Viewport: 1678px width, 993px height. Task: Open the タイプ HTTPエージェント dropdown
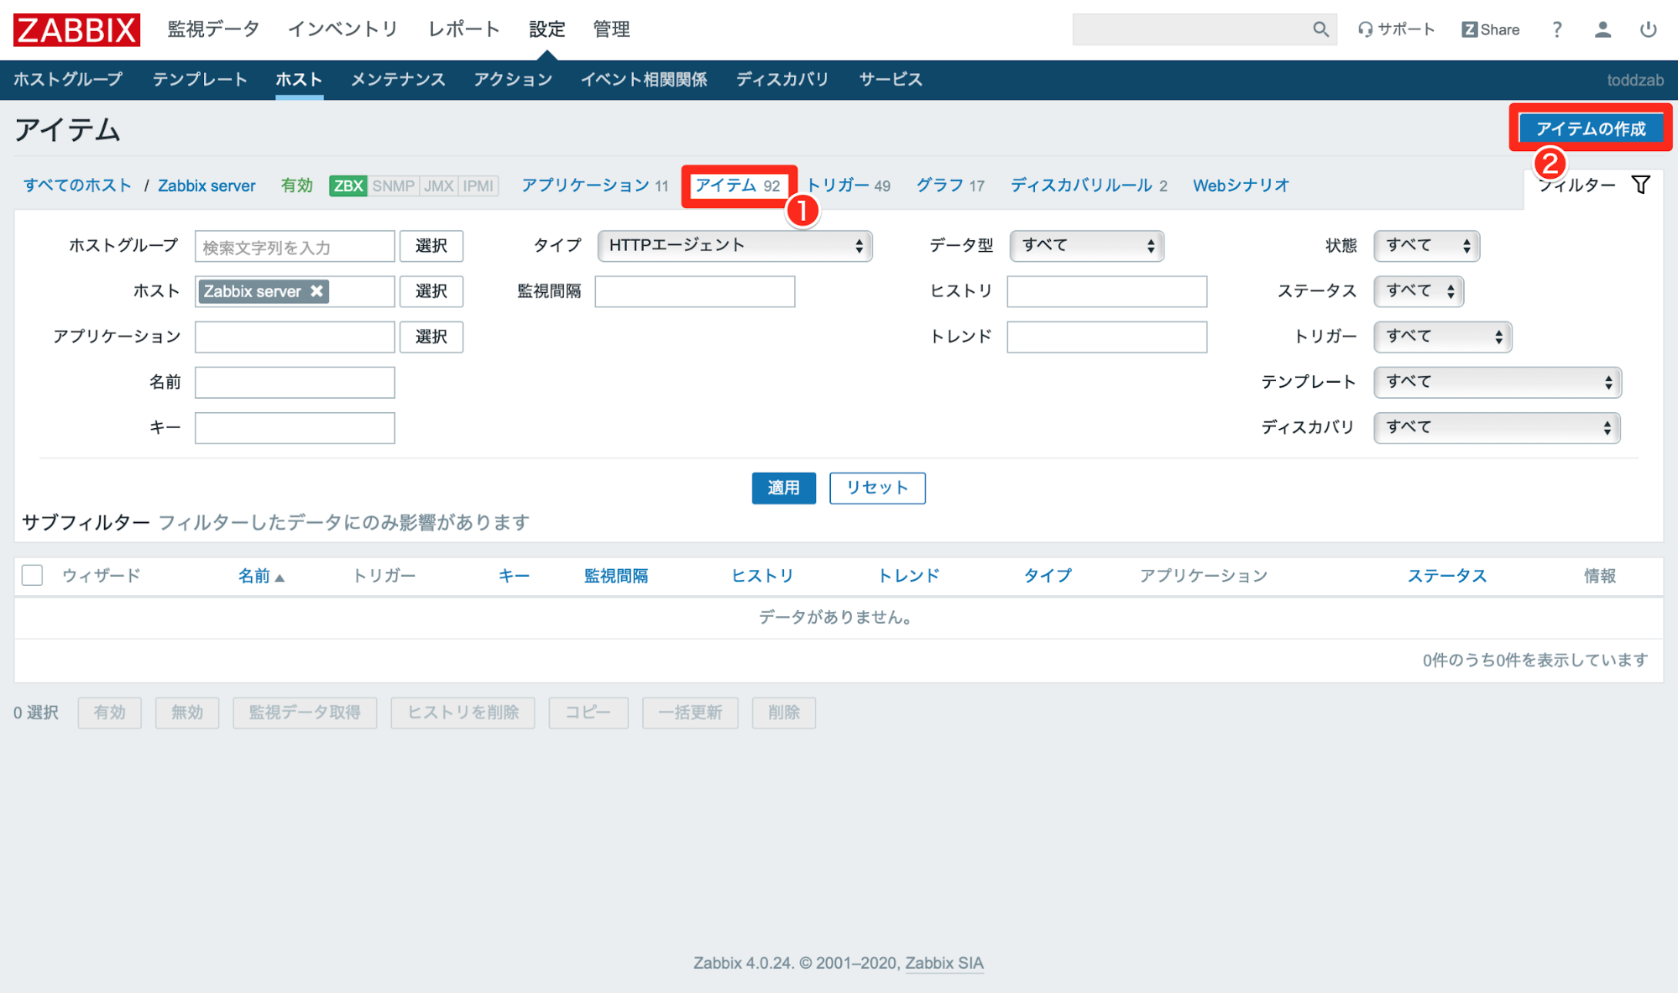734,246
